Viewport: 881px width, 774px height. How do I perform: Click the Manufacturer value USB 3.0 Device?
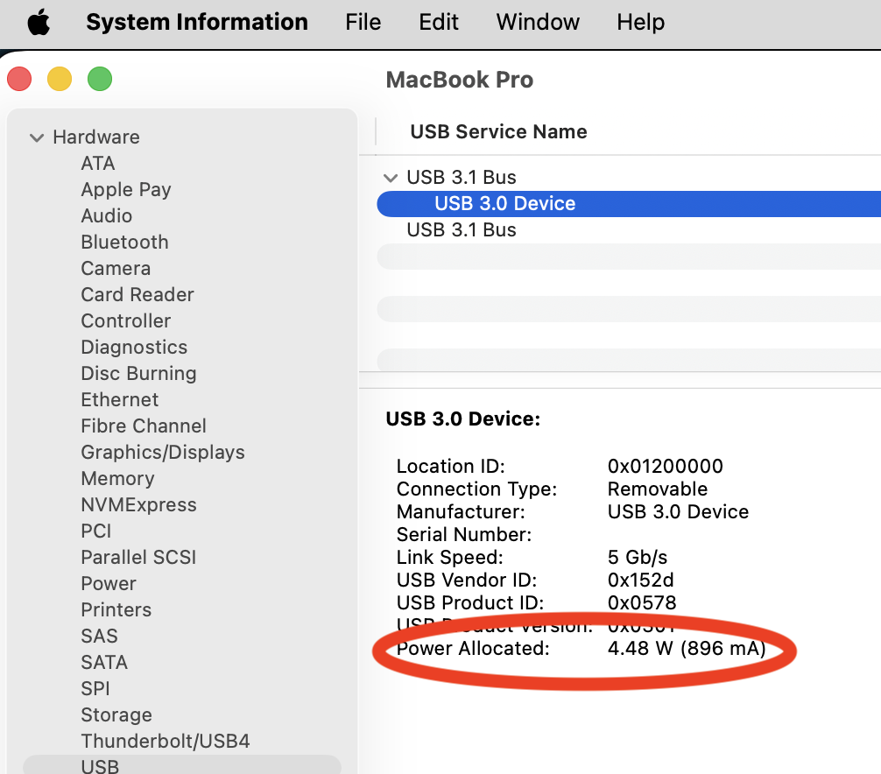pos(678,511)
